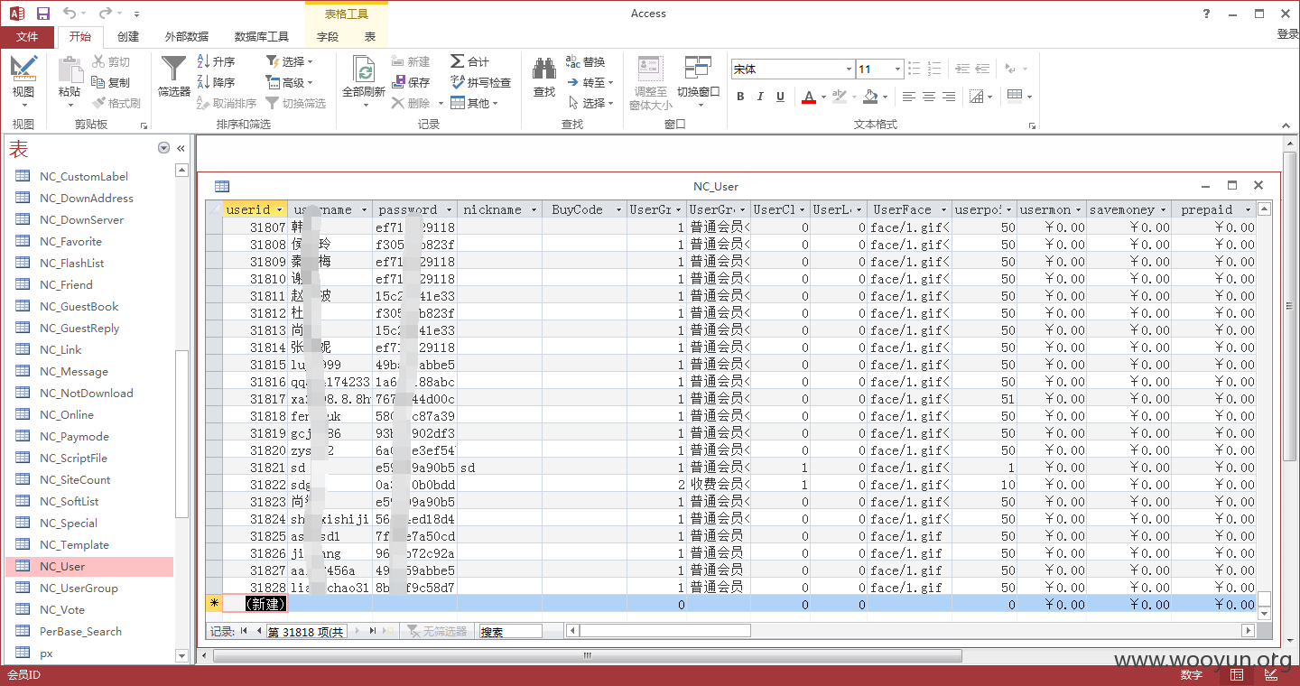Sort ascending with 升序
Screen dimensions: 1300x686
click(216, 61)
